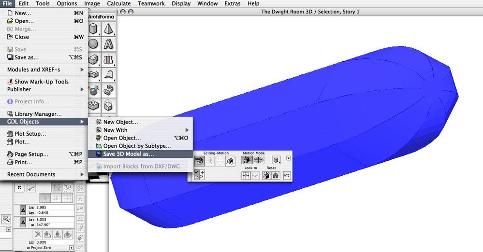This screenshot has height=252, width=483.
Task: Activate the editing mode arrow icon
Action: click(199, 161)
